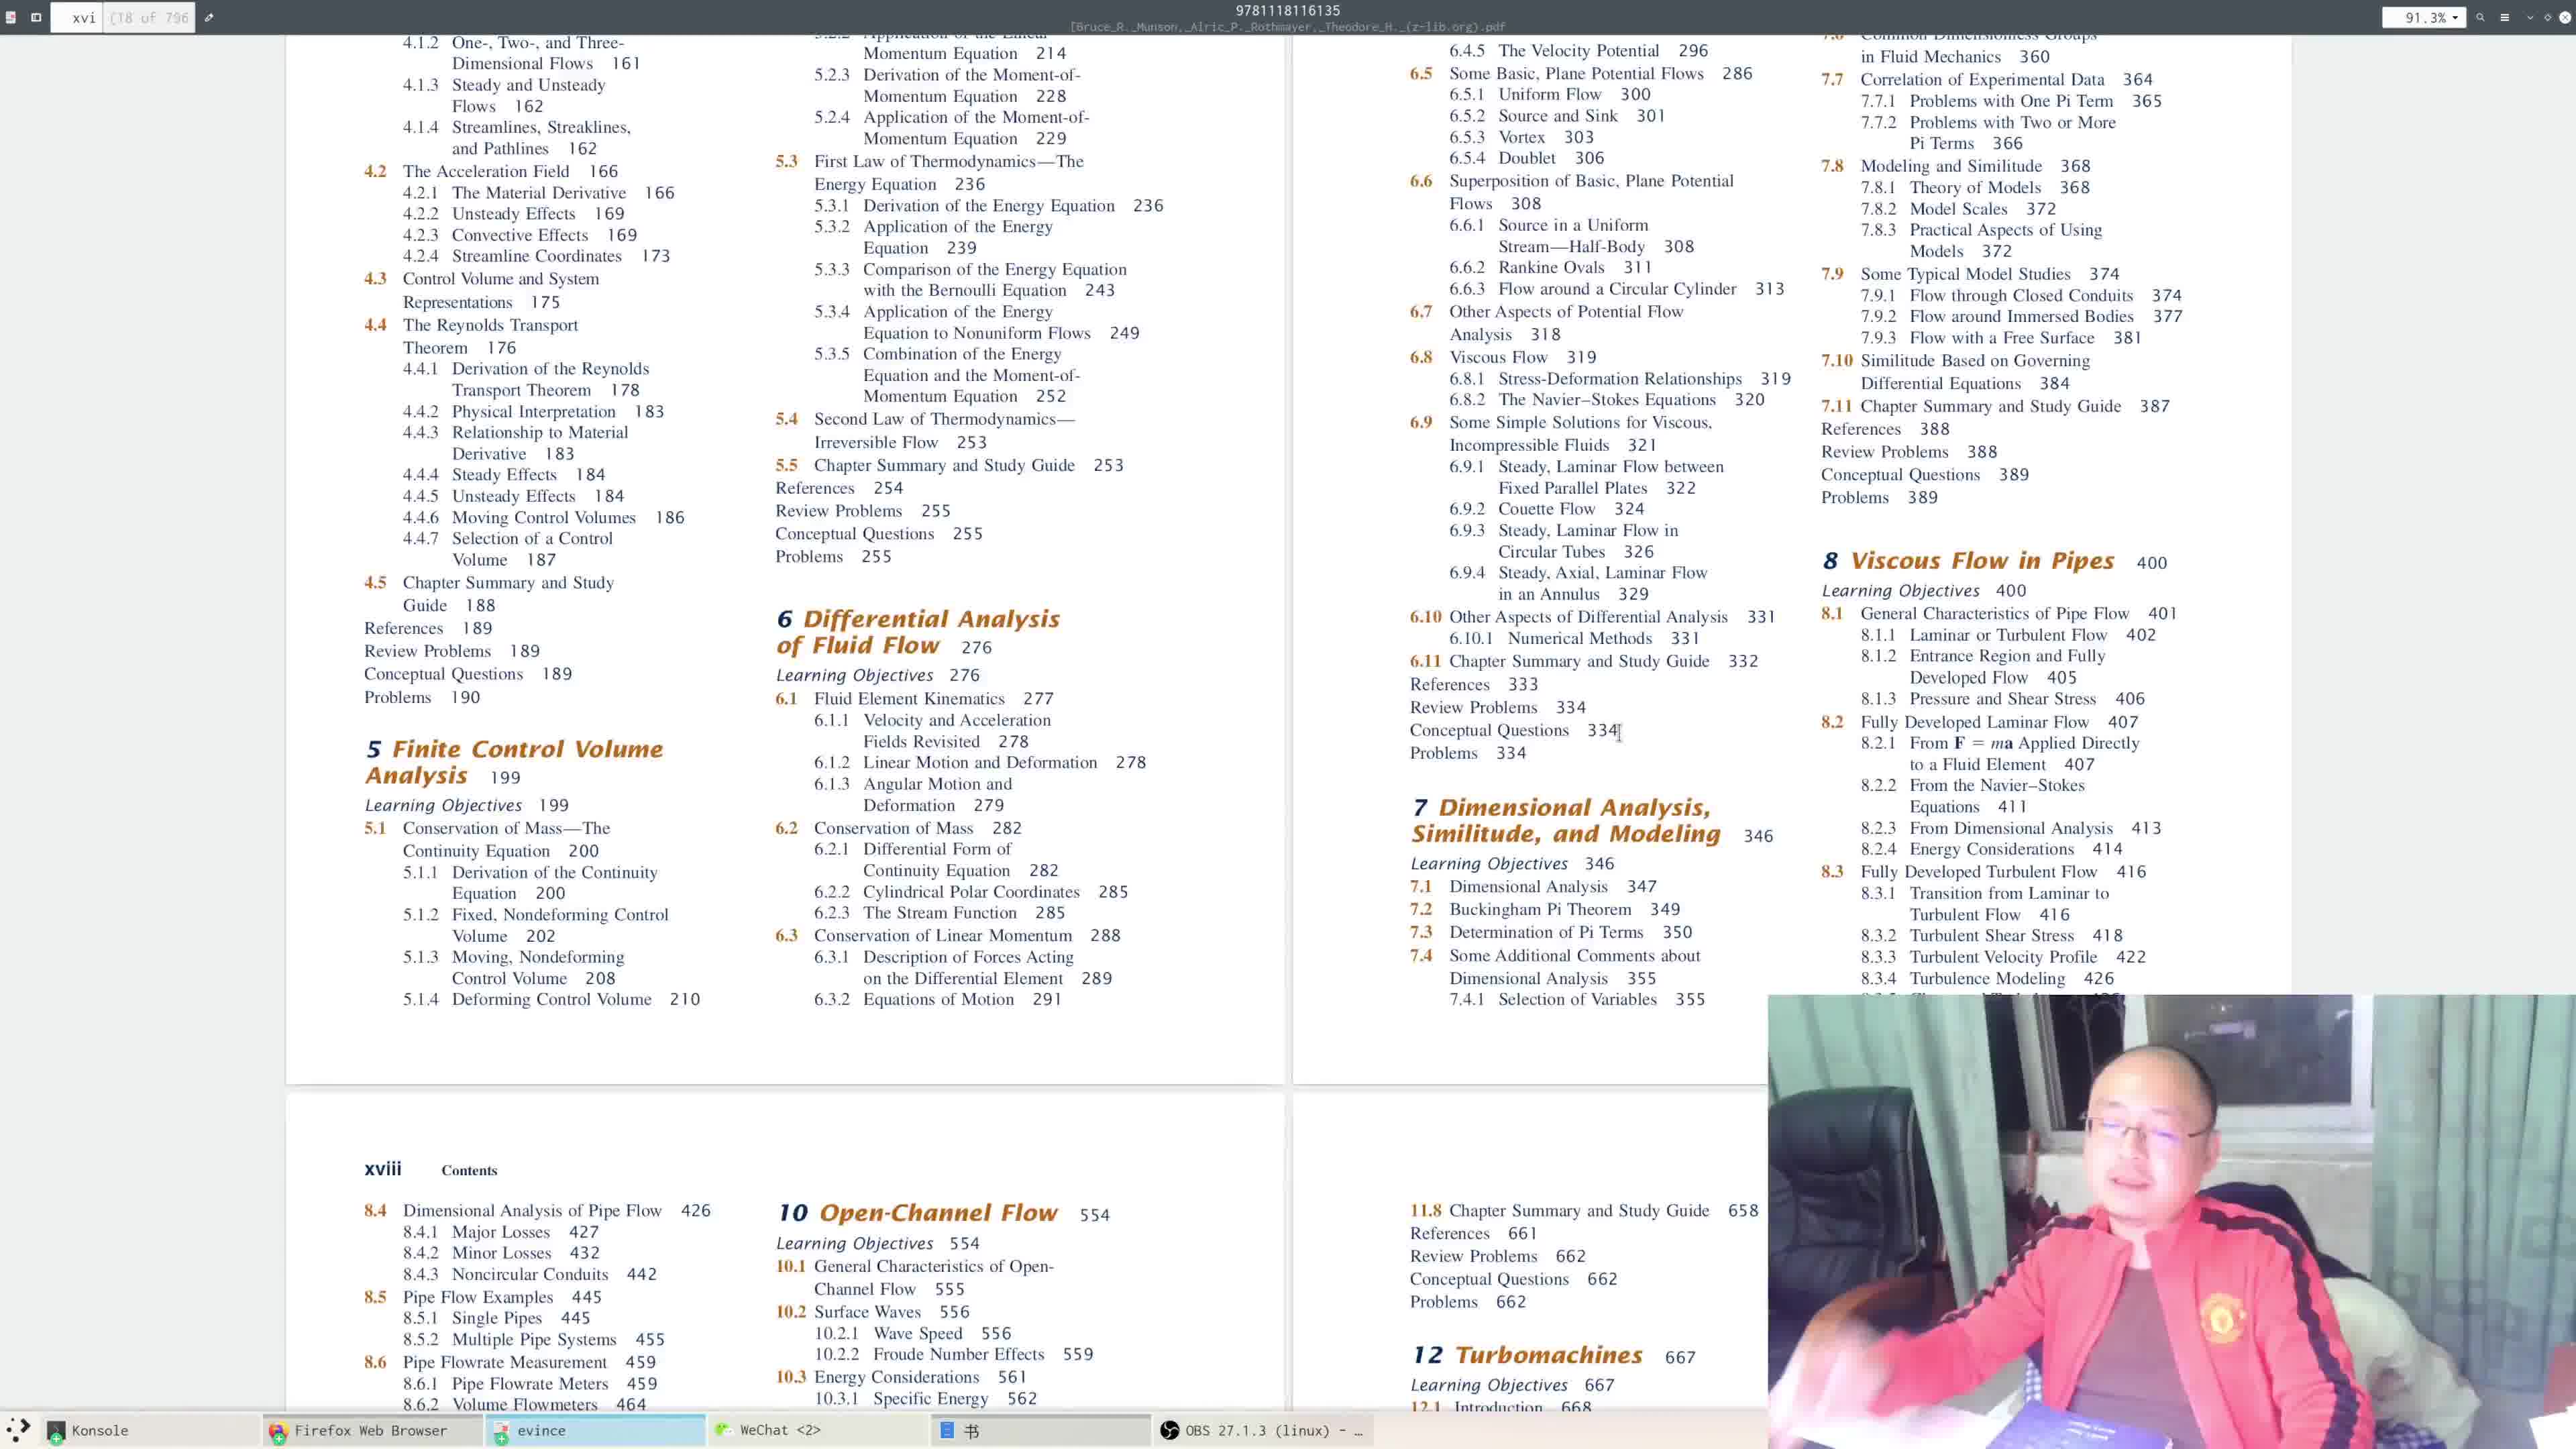Click entry 6.5.2 Source and Sink
This screenshot has width=2576, height=1449.
1557,115
